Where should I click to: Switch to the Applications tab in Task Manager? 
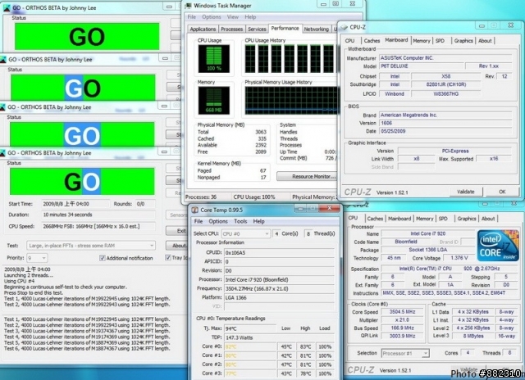point(203,29)
